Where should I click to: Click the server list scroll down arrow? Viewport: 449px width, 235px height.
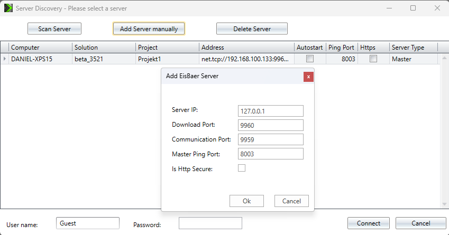pos(444,204)
